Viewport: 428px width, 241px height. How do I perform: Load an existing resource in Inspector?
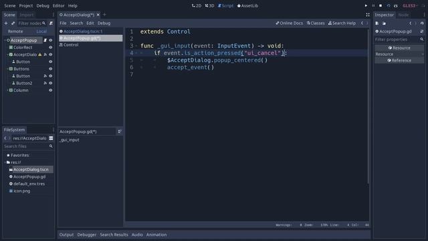[384, 23]
